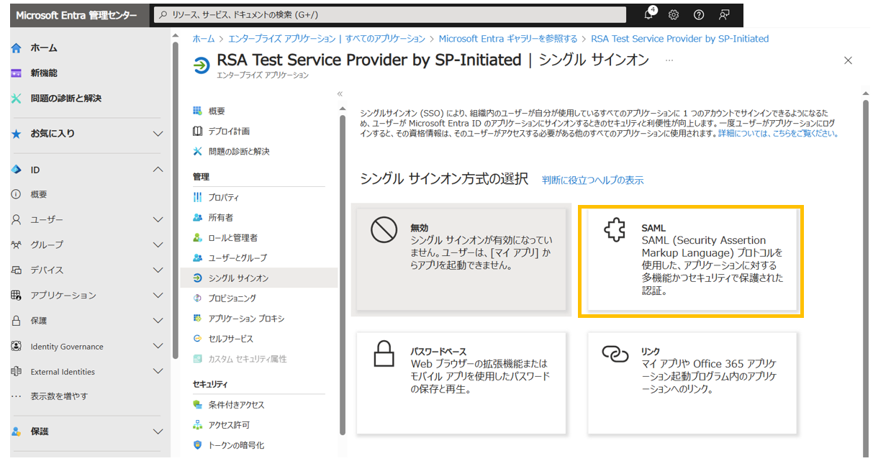Collapse the resource menu with « arrows
The height and width of the screenshot is (461, 873).
click(340, 94)
